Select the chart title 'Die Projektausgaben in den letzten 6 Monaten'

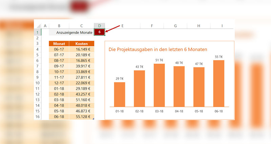(158, 50)
